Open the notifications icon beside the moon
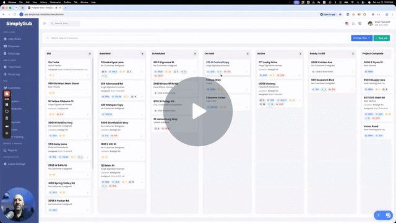This screenshot has height=223, width=396. pos(360,24)
